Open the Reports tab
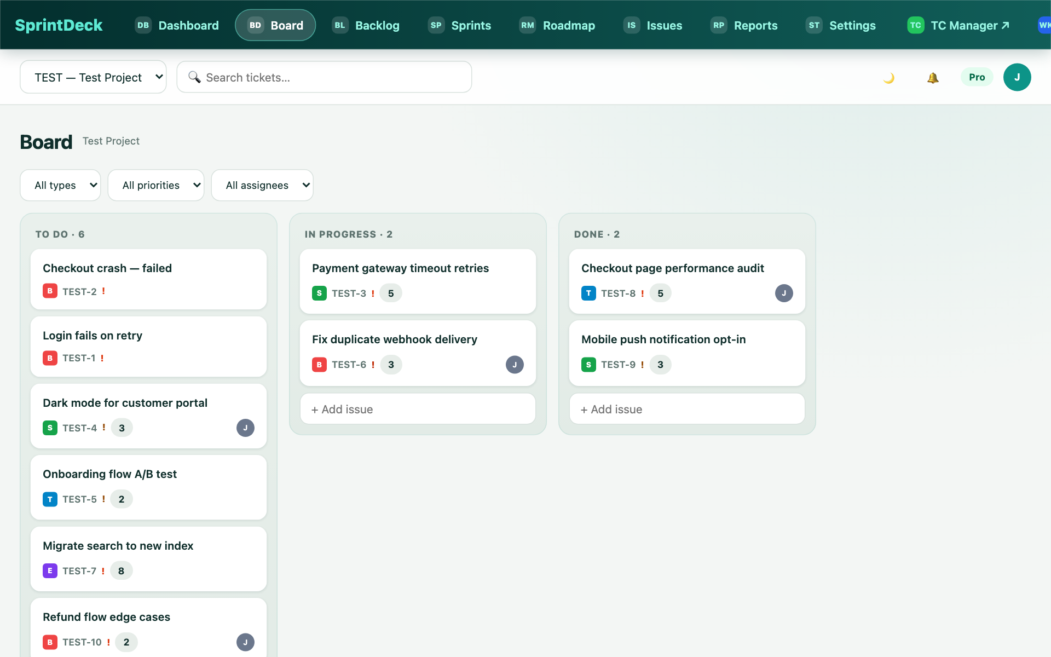 point(744,25)
